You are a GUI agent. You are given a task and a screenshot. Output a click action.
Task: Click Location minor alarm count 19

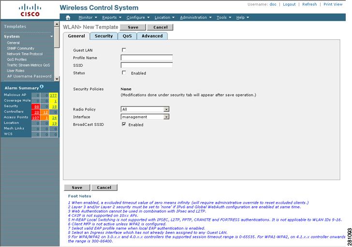coord(54,123)
